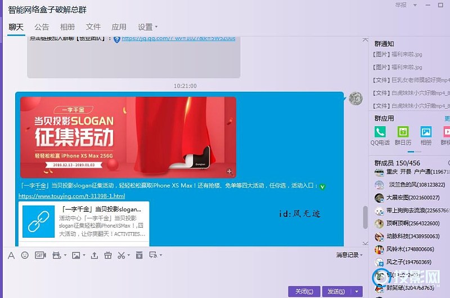The width and height of the screenshot is (450, 298).
Task: Open the font formatting A icon
Action: (x=11, y=255)
